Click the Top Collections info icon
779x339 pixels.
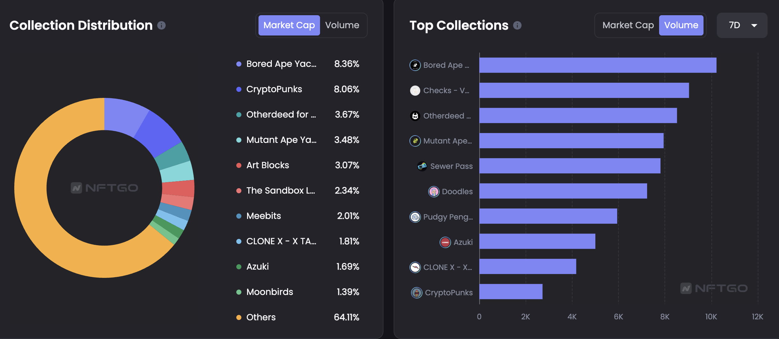[517, 25]
